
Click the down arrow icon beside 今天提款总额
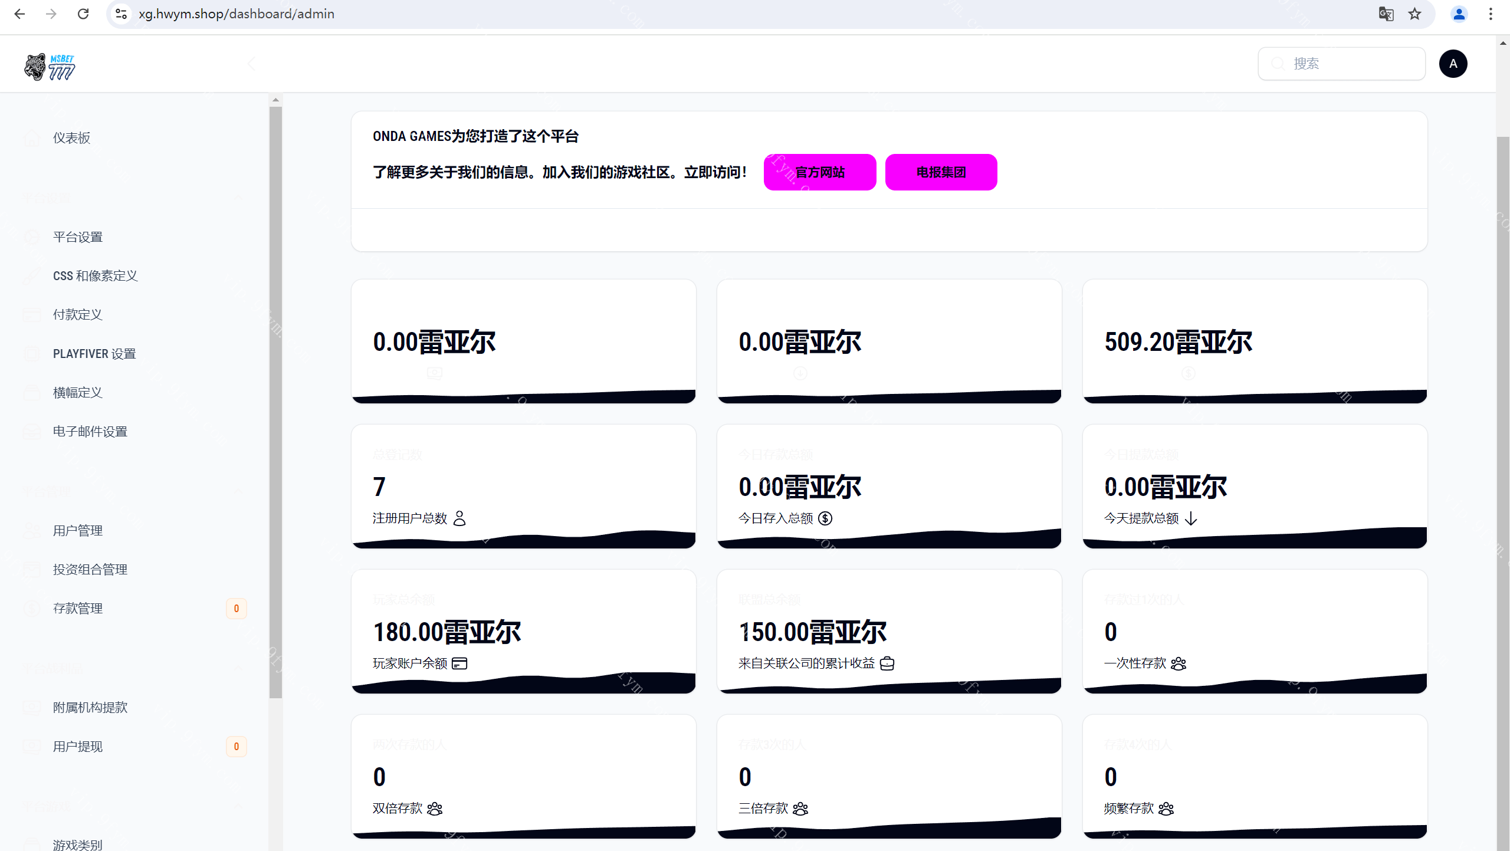[1191, 518]
